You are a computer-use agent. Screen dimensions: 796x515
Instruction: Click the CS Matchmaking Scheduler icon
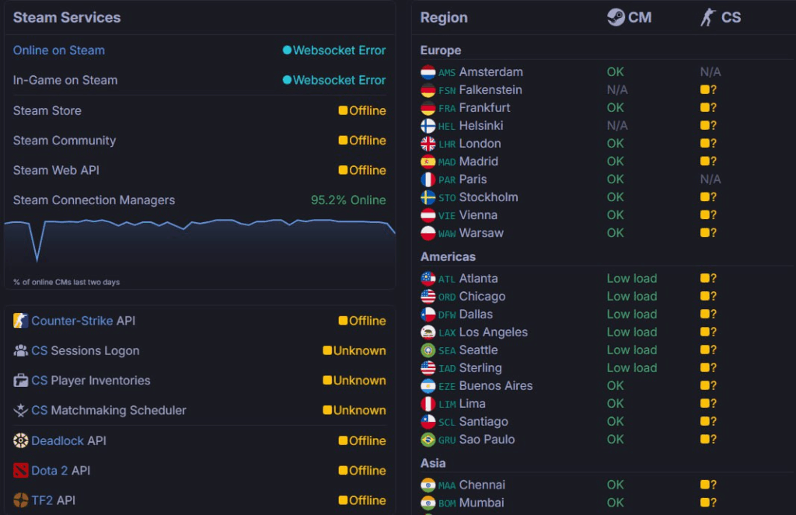tap(21, 411)
